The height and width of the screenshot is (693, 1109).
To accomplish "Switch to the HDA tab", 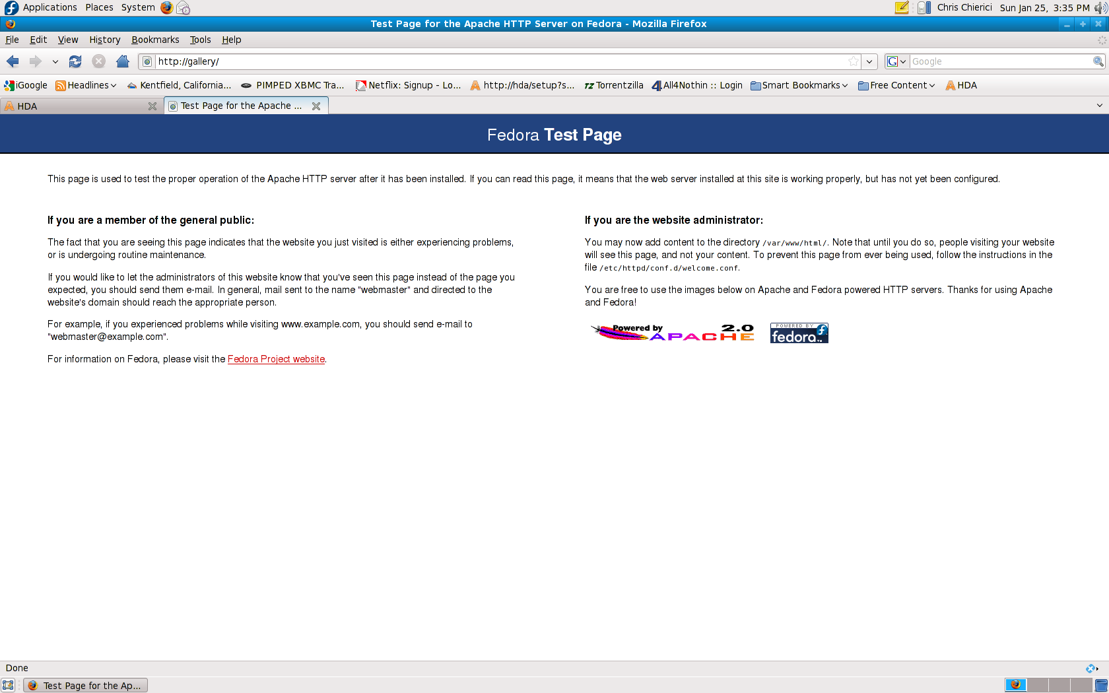I will [x=75, y=106].
